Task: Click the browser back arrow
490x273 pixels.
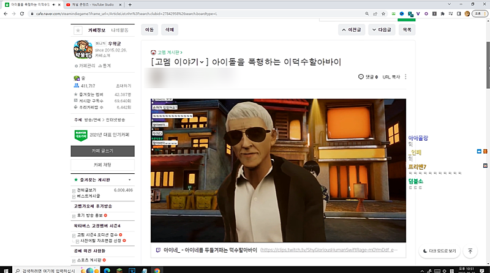Action: 6,13
